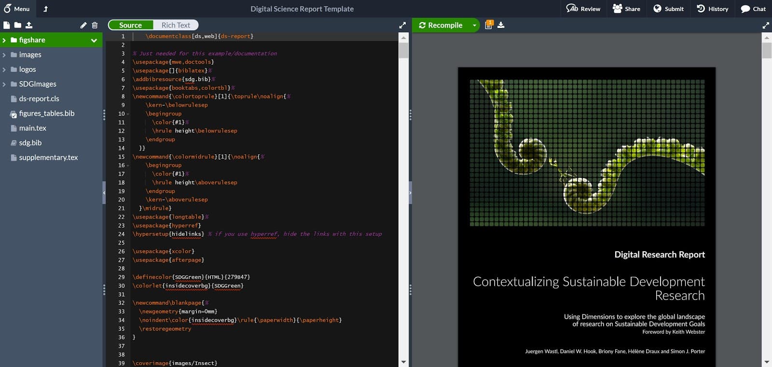Switch editor to Source mode

pyautogui.click(x=131, y=25)
